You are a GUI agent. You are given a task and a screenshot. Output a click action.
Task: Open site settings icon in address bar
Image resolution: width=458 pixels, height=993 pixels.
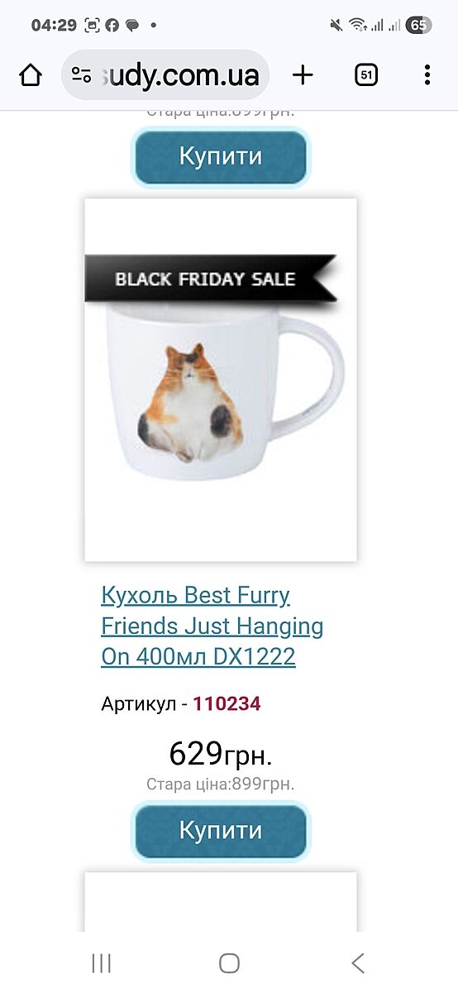tap(81, 75)
